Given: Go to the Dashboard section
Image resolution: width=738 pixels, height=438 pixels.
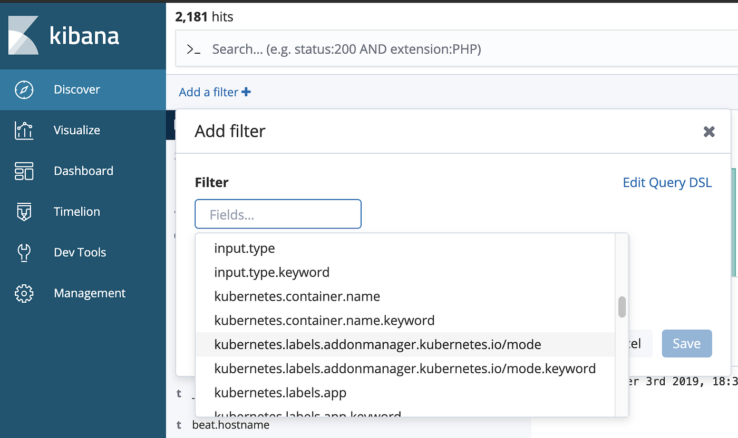Looking at the screenshot, I should pyautogui.click(x=83, y=171).
